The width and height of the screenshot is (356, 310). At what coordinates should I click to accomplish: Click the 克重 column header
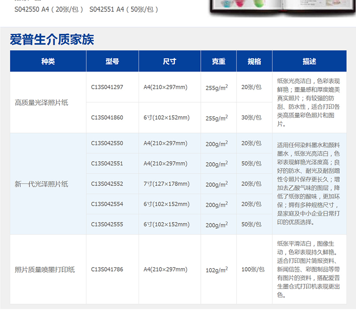pyautogui.click(x=218, y=61)
